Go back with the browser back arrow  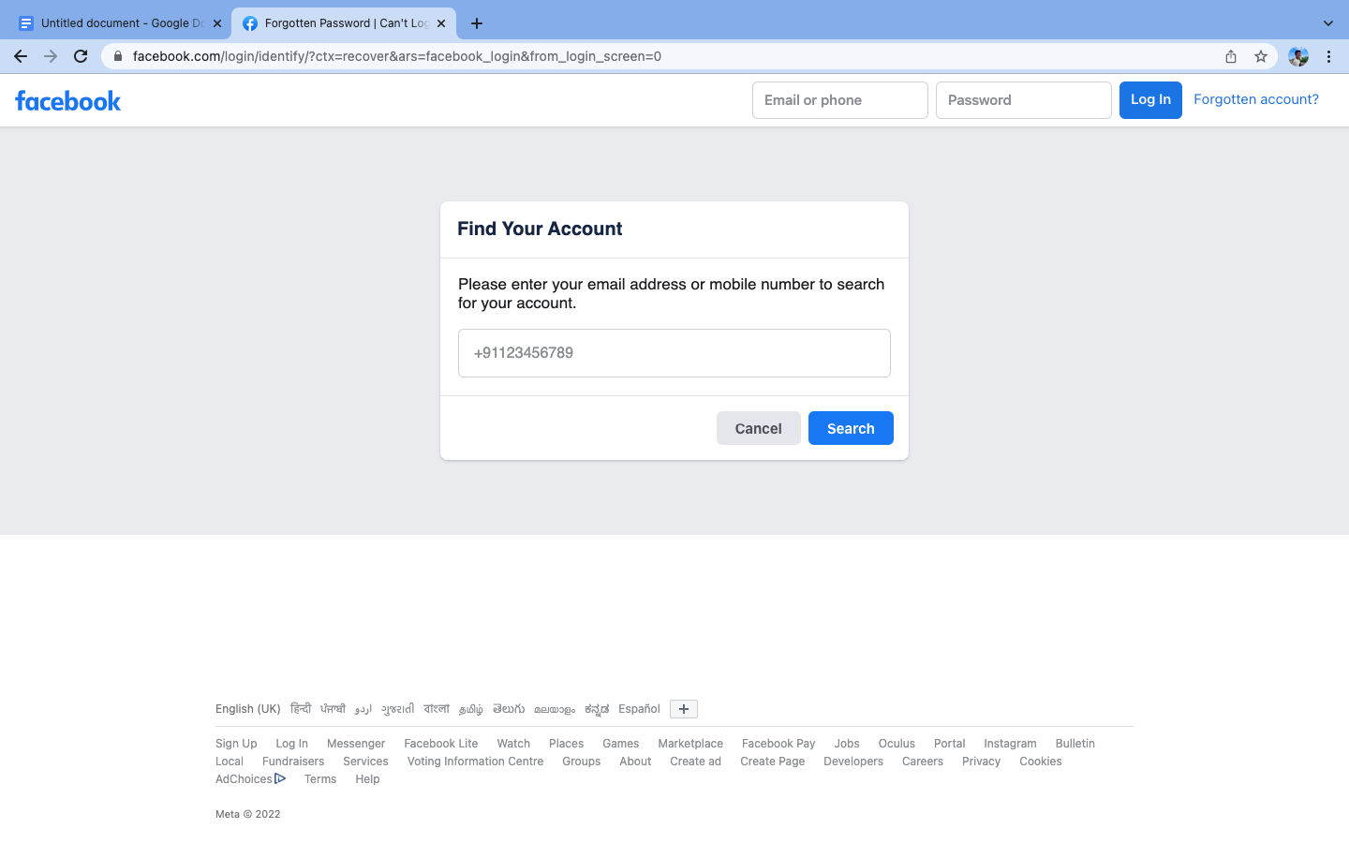pos(21,56)
